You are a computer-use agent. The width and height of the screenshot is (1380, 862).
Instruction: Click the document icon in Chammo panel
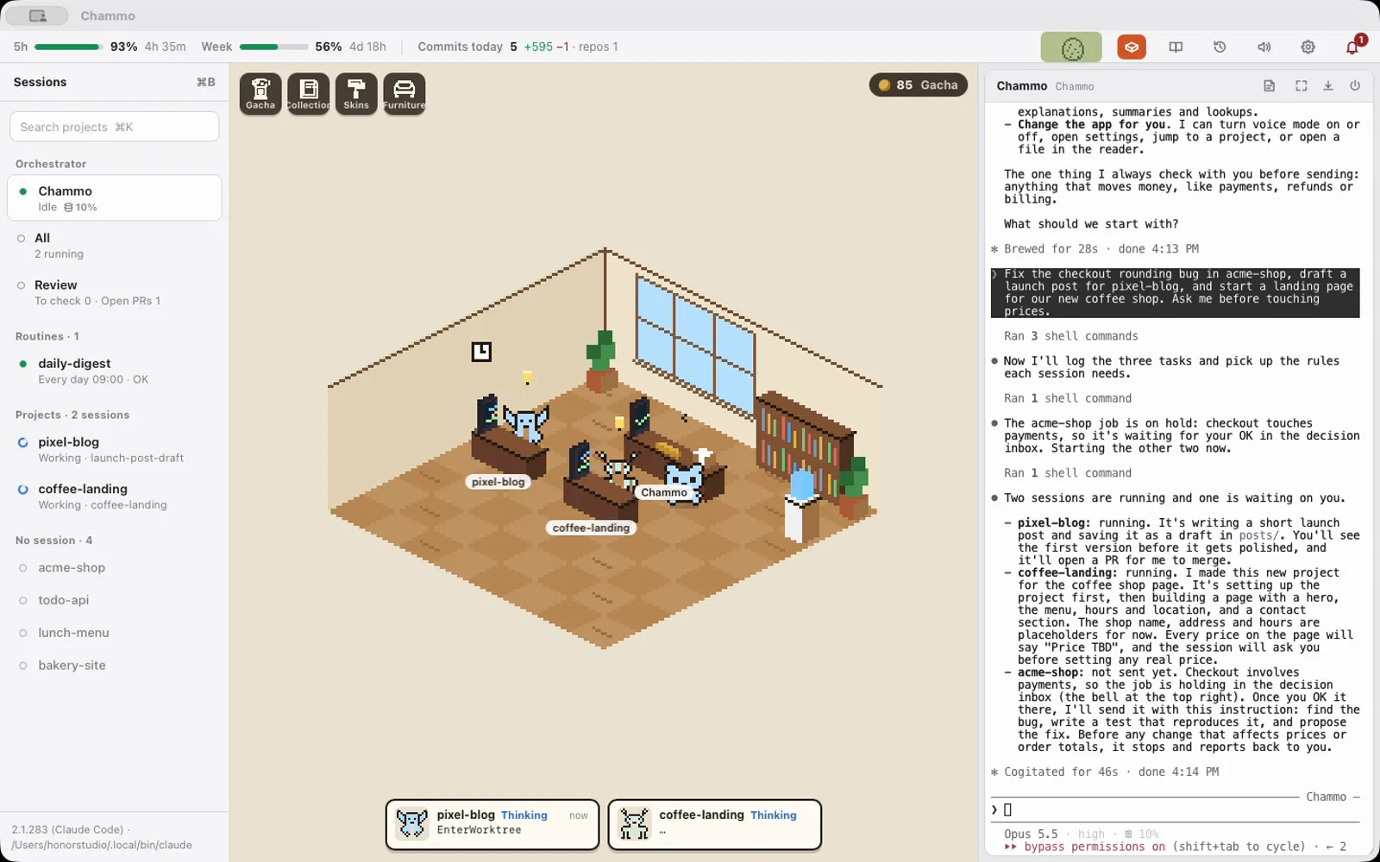coord(1269,86)
